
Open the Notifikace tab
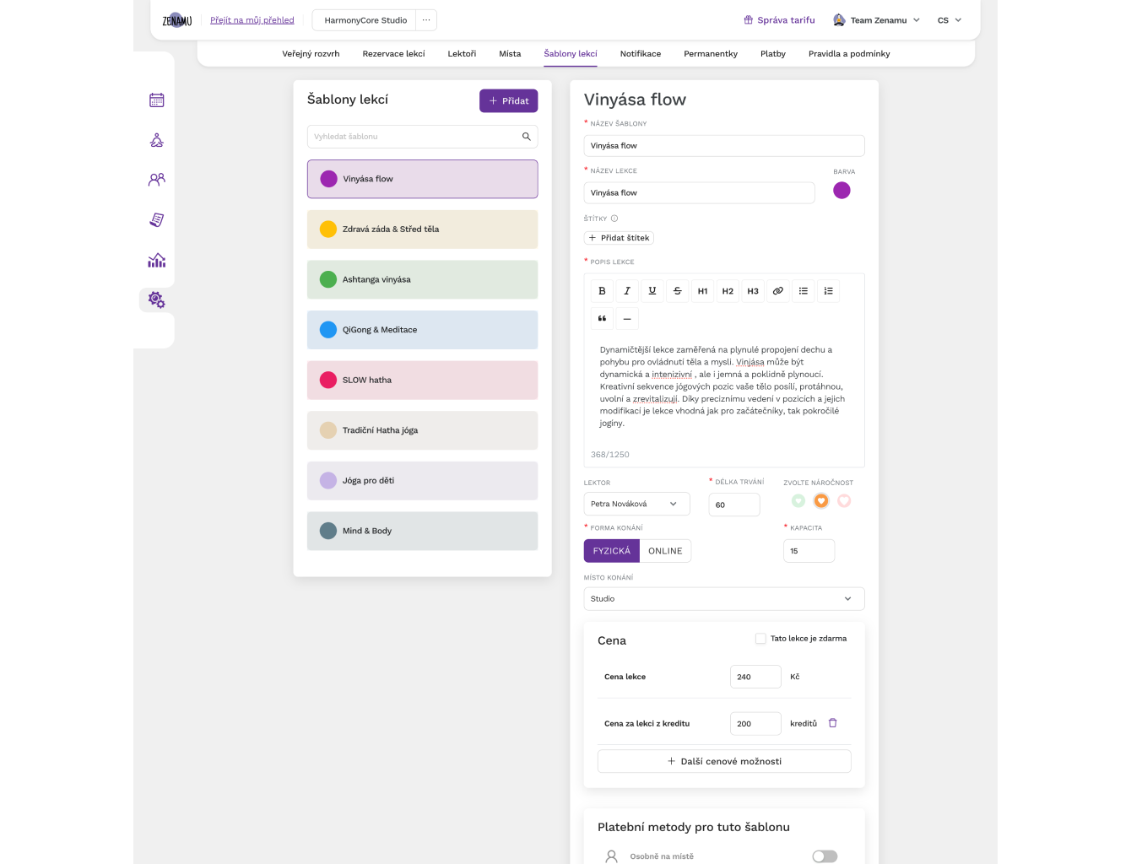pyautogui.click(x=641, y=54)
